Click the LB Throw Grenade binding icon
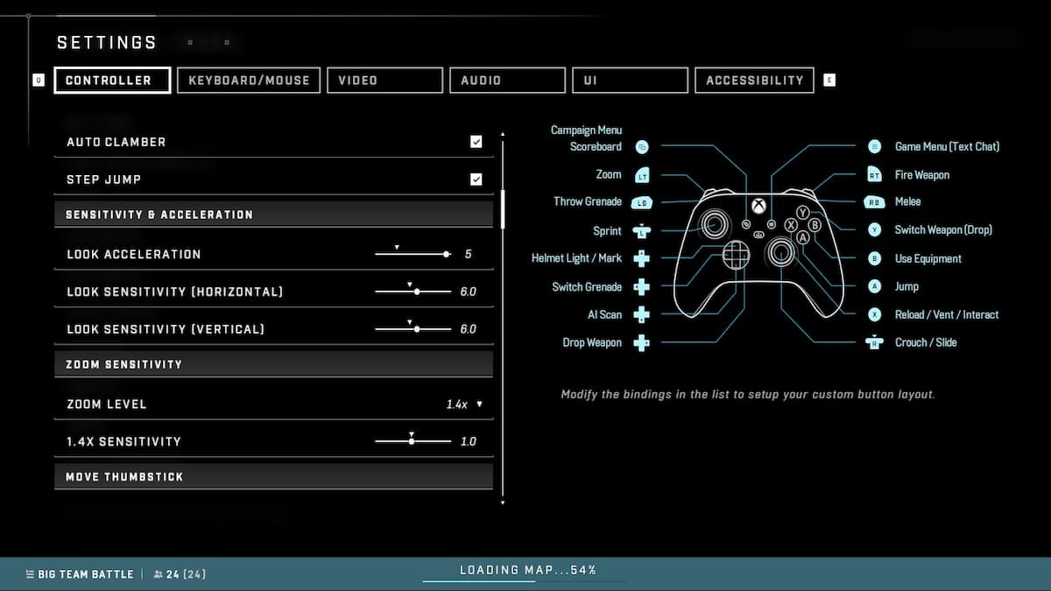The image size is (1051, 591). coord(641,201)
